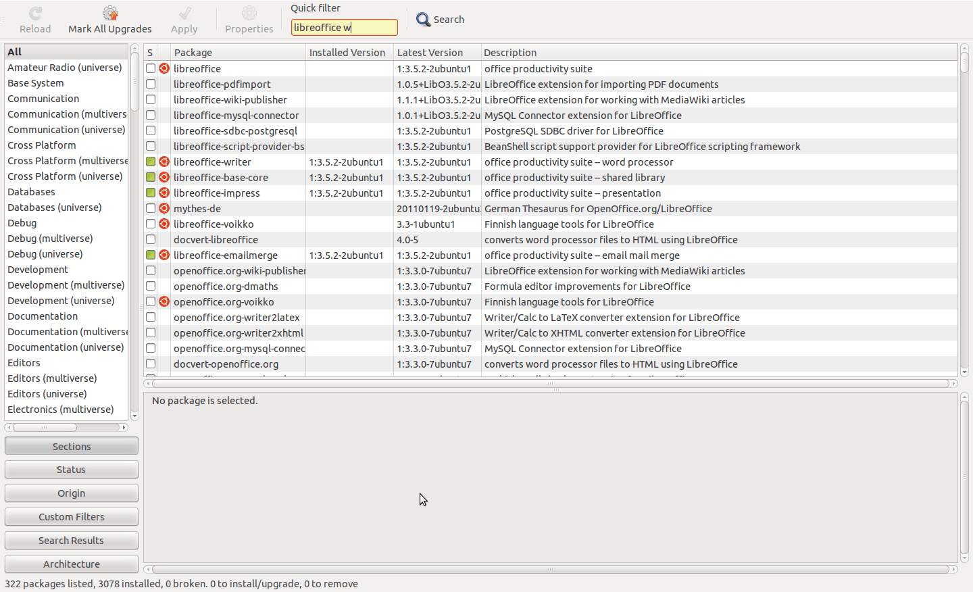The height and width of the screenshot is (592, 973).
Task: Toggle the installed checkbox for libreoffice-impress
Action: [x=151, y=193]
